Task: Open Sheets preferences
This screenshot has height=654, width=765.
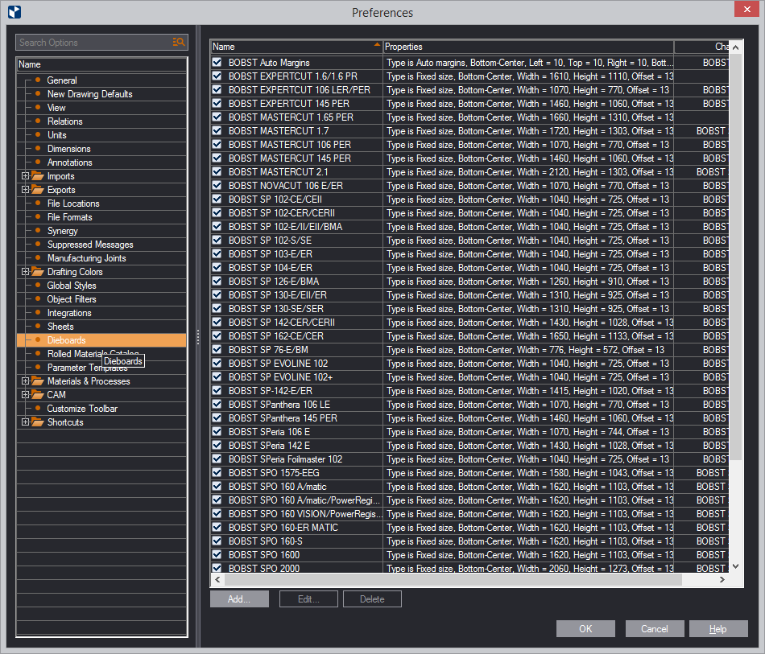Action: [60, 327]
